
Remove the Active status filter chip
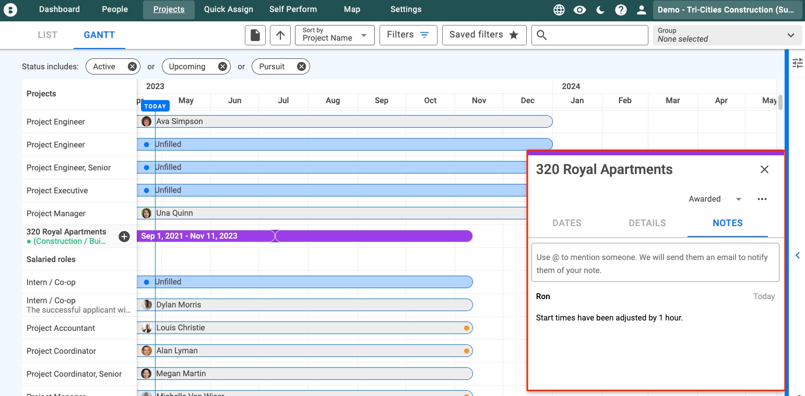pos(132,66)
